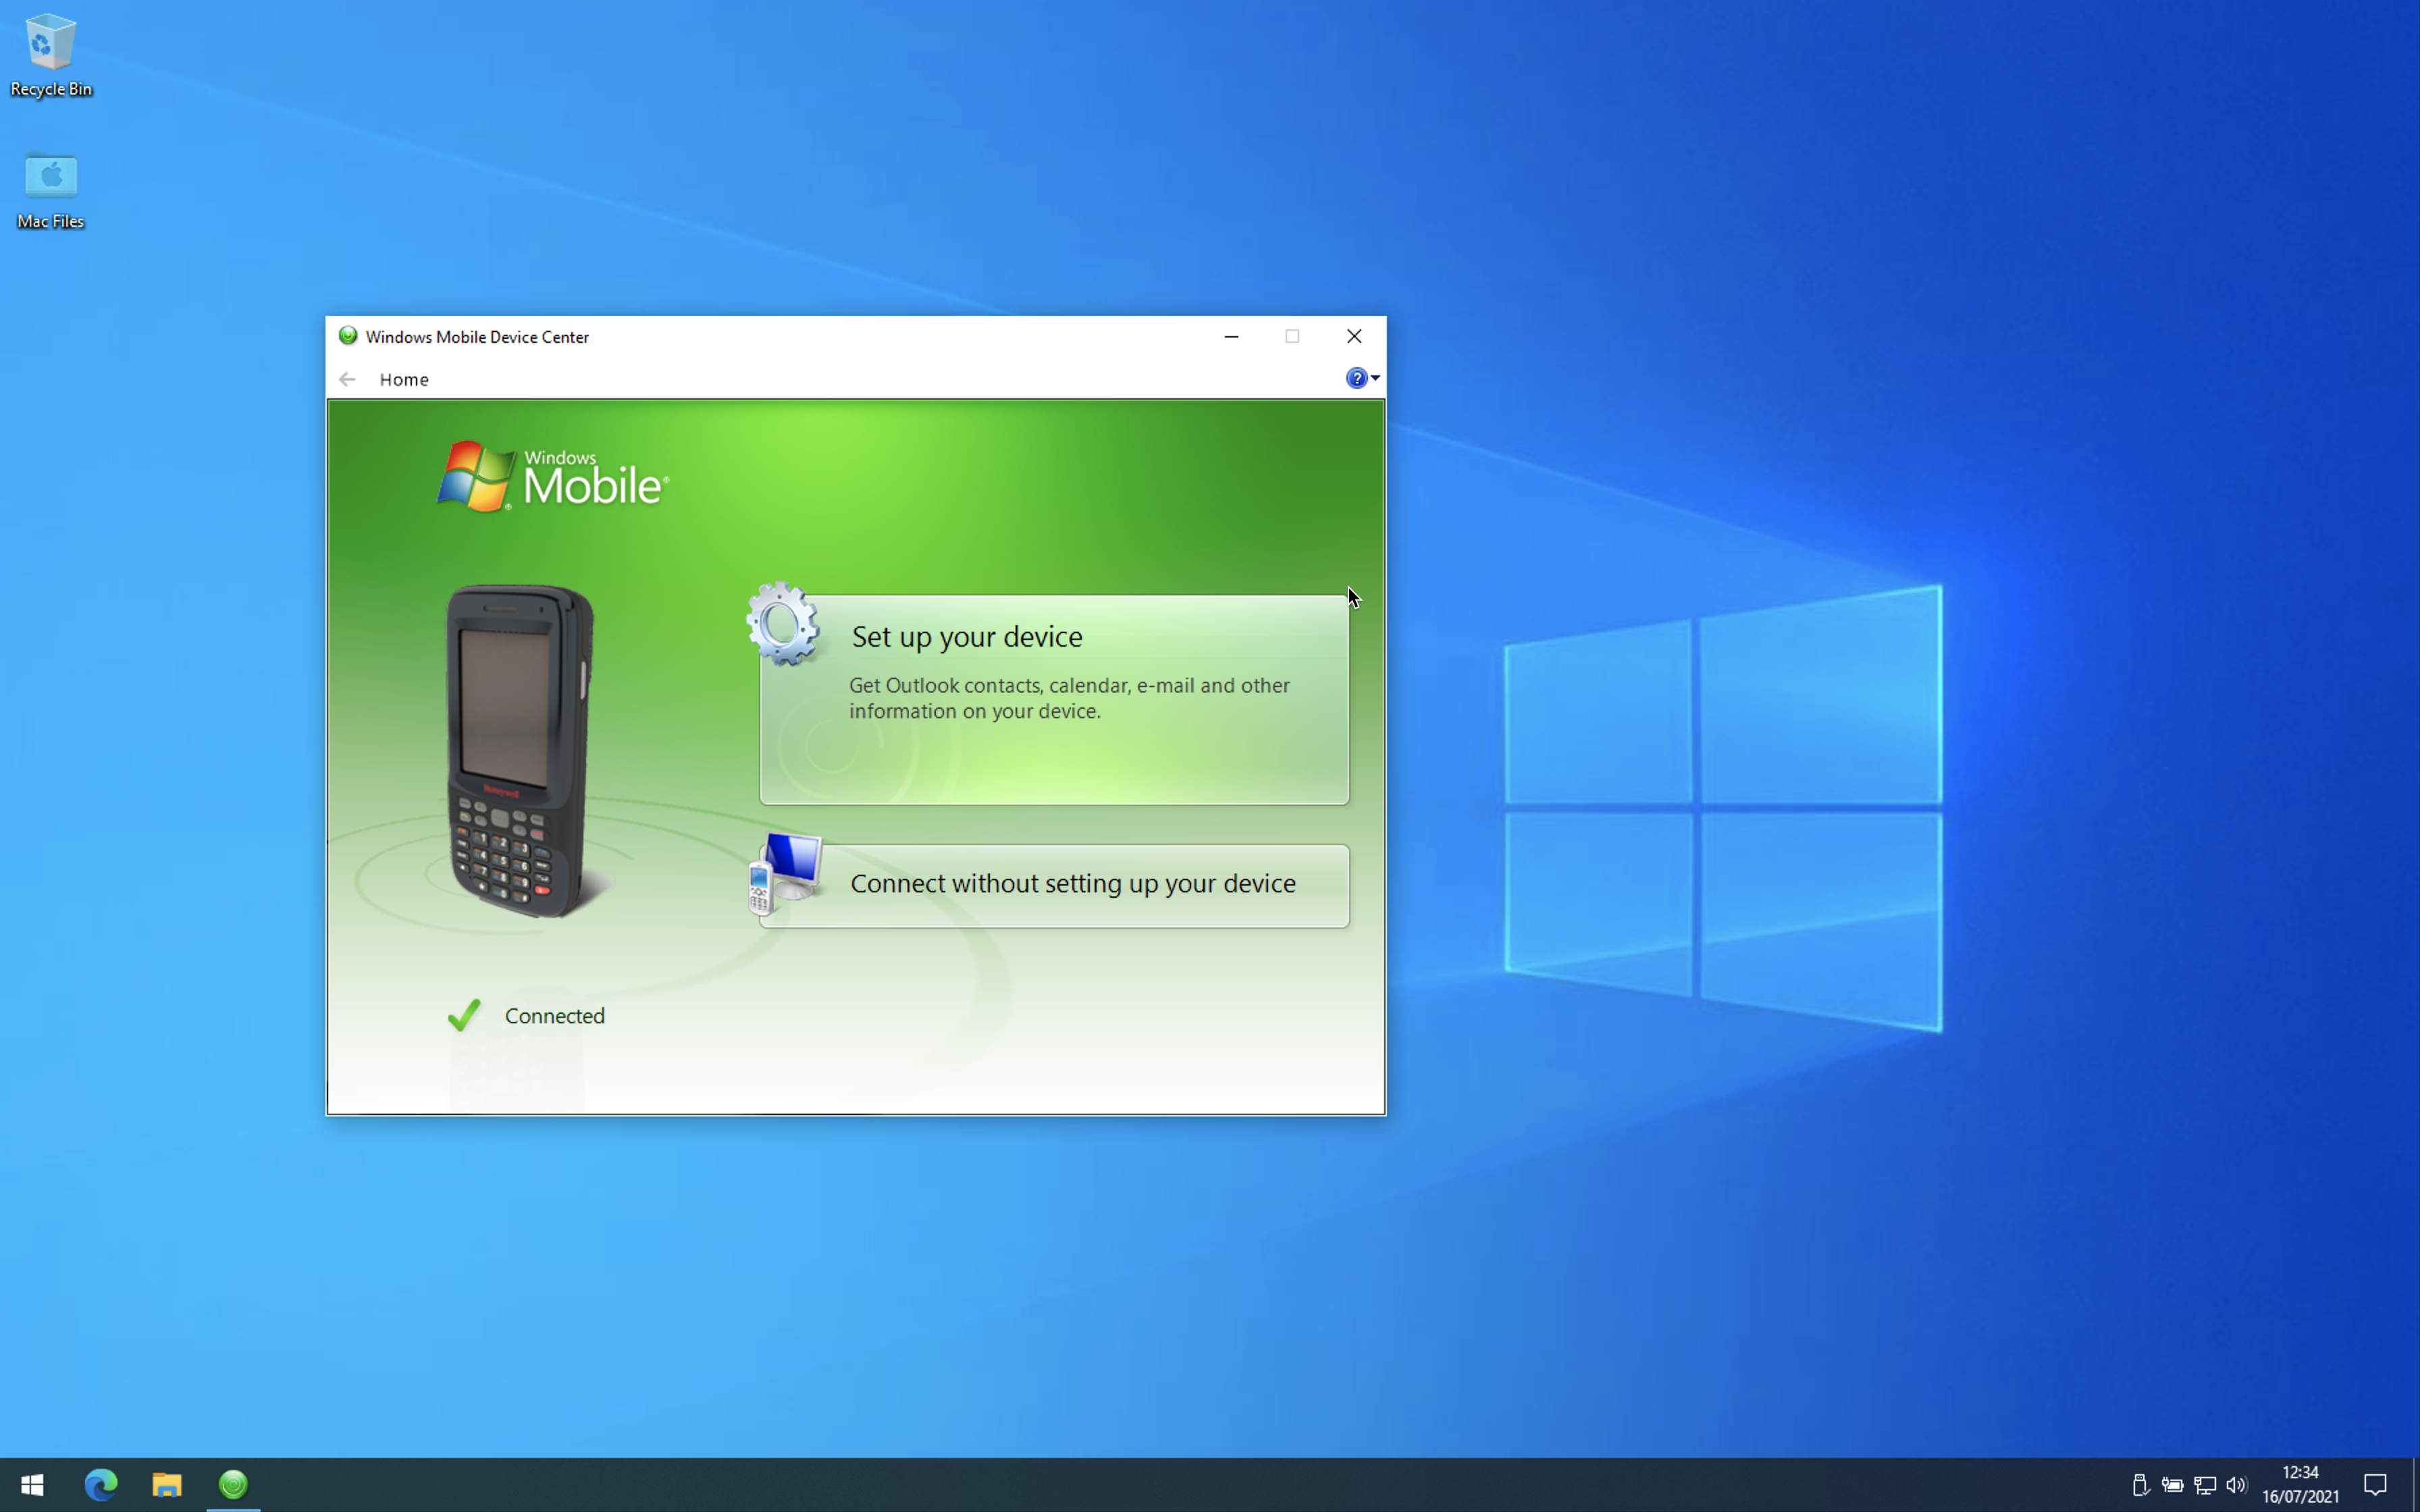
Task: Open the volume speaker tray icon
Action: (x=2237, y=1485)
